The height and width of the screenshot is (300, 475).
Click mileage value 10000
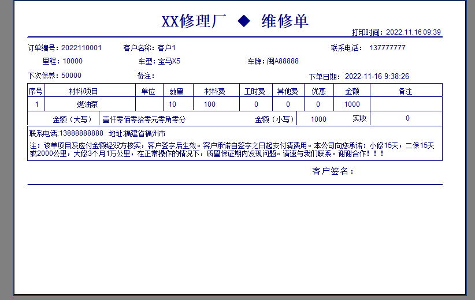coord(72,61)
